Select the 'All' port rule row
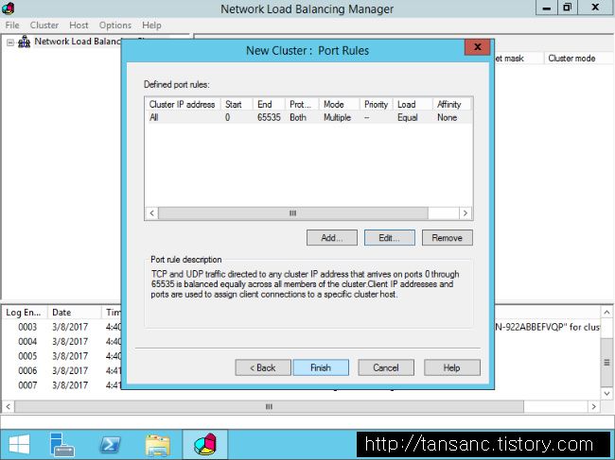The height and width of the screenshot is (460, 615). tap(308, 117)
